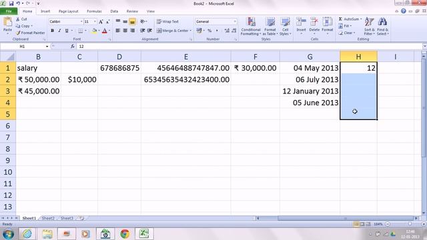Toggle Align Text Right
This screenshot has width=427, height=240.
pos(132,31)
